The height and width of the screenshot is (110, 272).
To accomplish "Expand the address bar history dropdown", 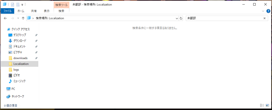I will click(x=177, y=18).
